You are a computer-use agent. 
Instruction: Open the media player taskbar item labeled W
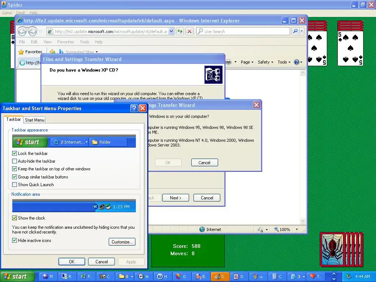[144, 276]
